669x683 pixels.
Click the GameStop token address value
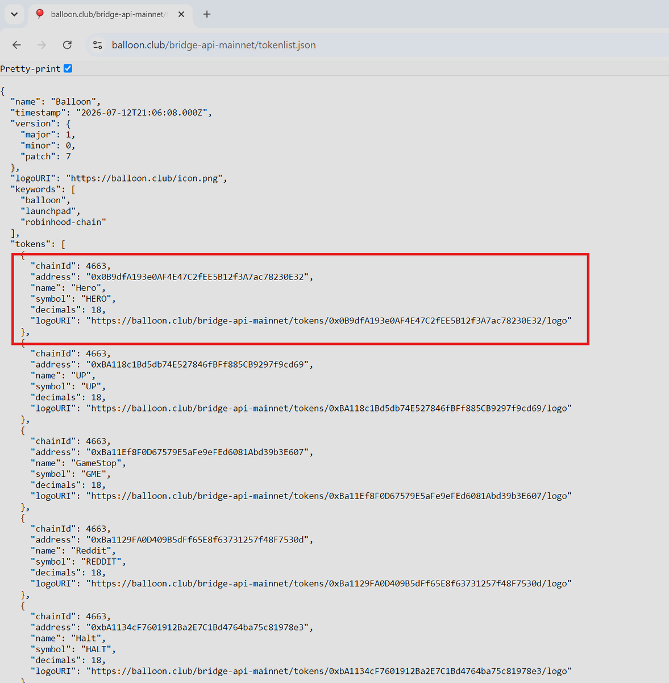[x=197, y=452]
